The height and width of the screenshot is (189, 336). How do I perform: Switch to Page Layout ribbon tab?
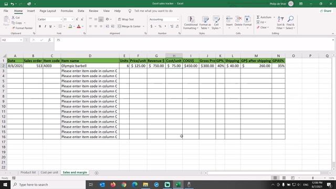pyautogui.click(x=48, y=11)
